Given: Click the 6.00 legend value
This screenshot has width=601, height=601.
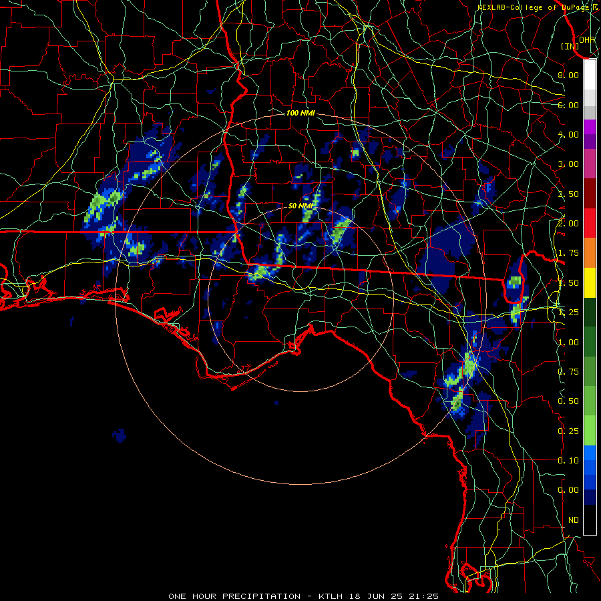Looking at the screenshot, I should tap(568, 105).
